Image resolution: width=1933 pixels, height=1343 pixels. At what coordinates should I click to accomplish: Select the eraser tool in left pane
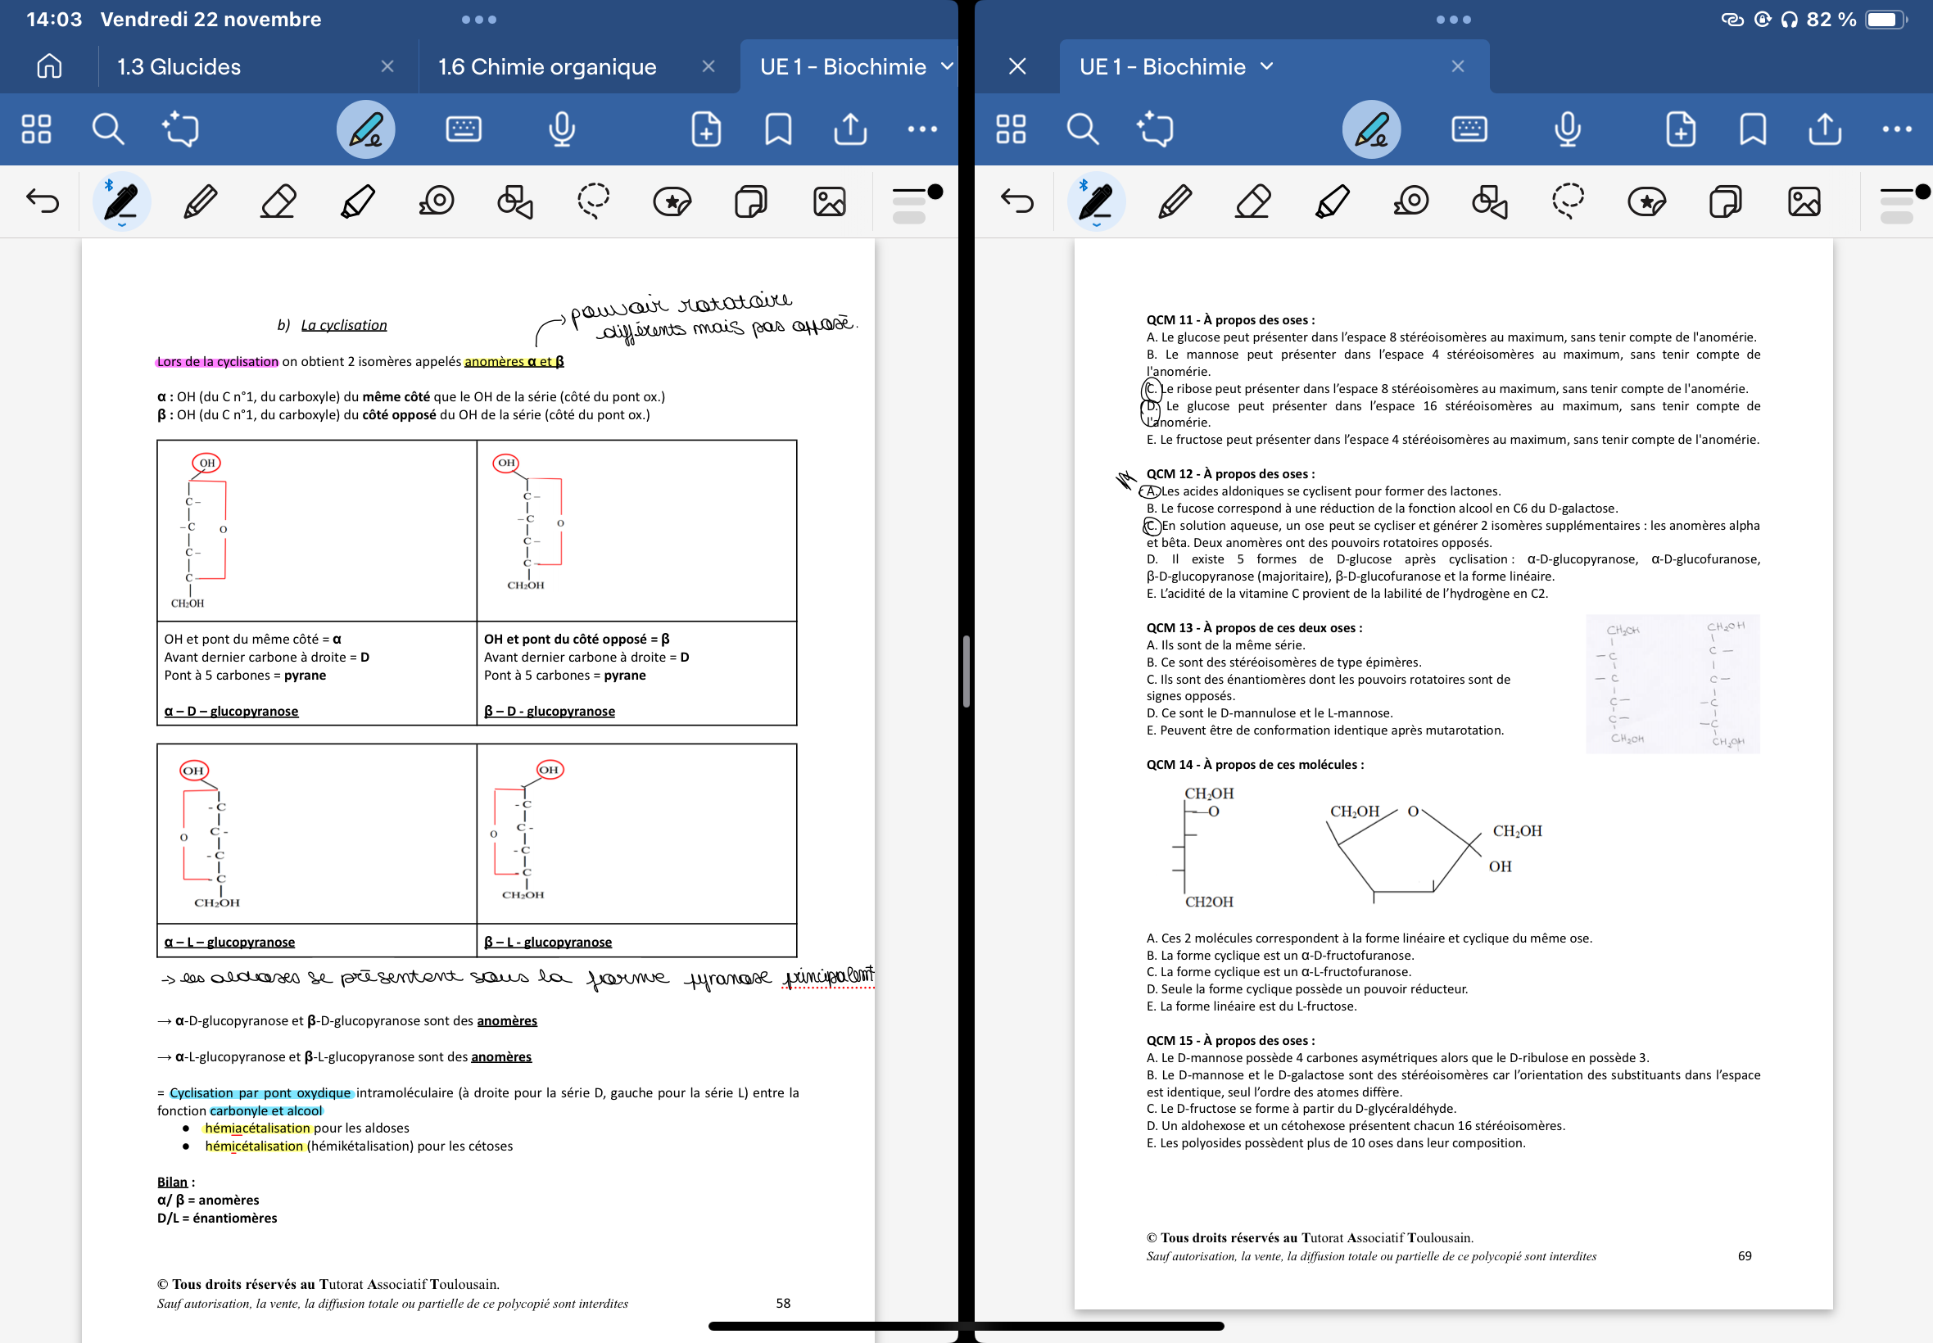278,202
